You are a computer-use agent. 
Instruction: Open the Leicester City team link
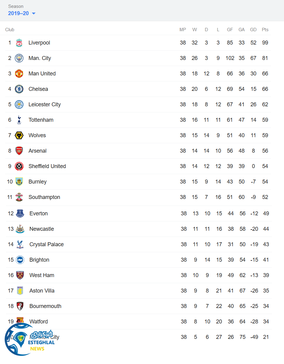pos(45,104)
